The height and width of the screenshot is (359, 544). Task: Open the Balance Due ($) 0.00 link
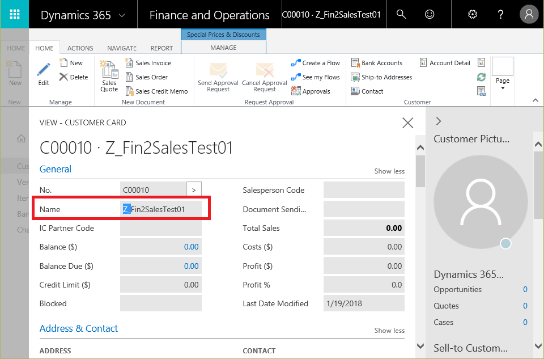pyautogui.click(x=191, y=266)
